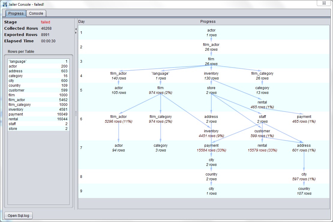
Task: Click rental node showing 15579 rows
Action: point(262,148)
